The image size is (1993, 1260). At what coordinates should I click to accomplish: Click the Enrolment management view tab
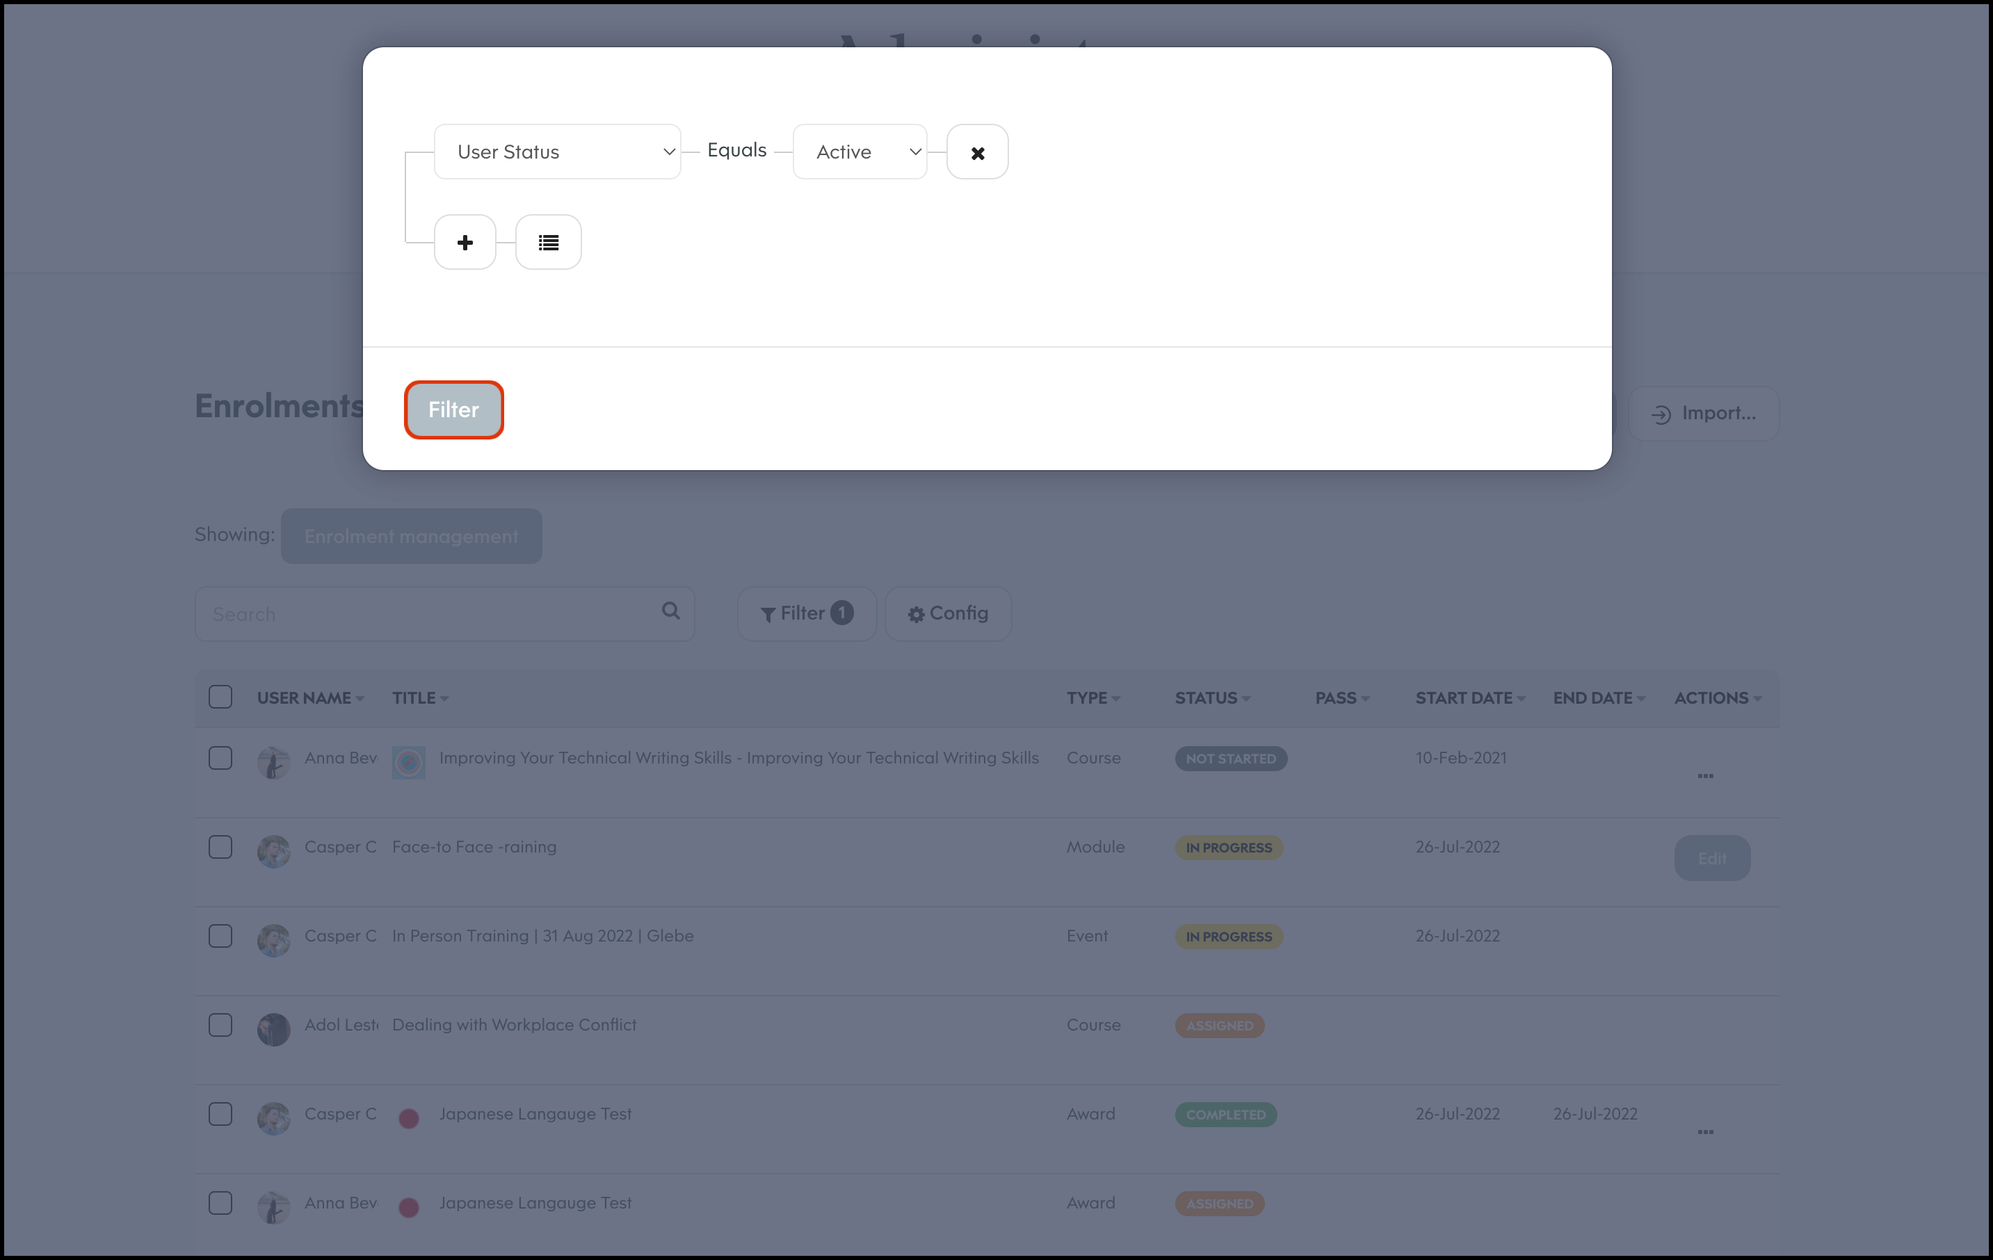412,536
